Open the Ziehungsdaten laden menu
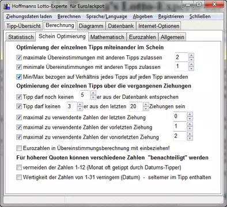Image resolution: width=227 pixels, height=207 pixels. [x=29, y=17]
